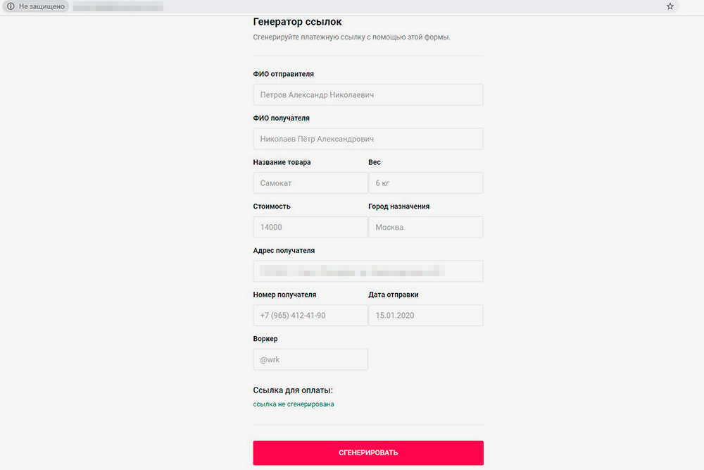Click the 'Ссылка для оплаты:' heading text
Screen dimensions: 704x470
[x=293, y=390]
